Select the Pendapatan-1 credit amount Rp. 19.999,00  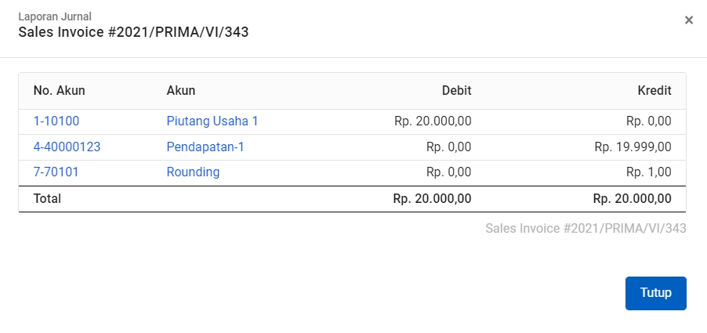633,147
